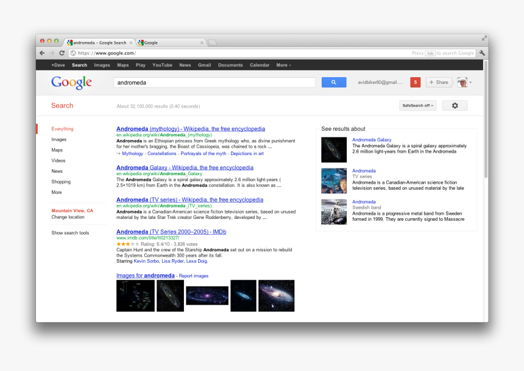The width and height of the screenshot is (524, 371).
Task: Select the andromeda – Google Search tab
Action: click(x=99, y=43)
